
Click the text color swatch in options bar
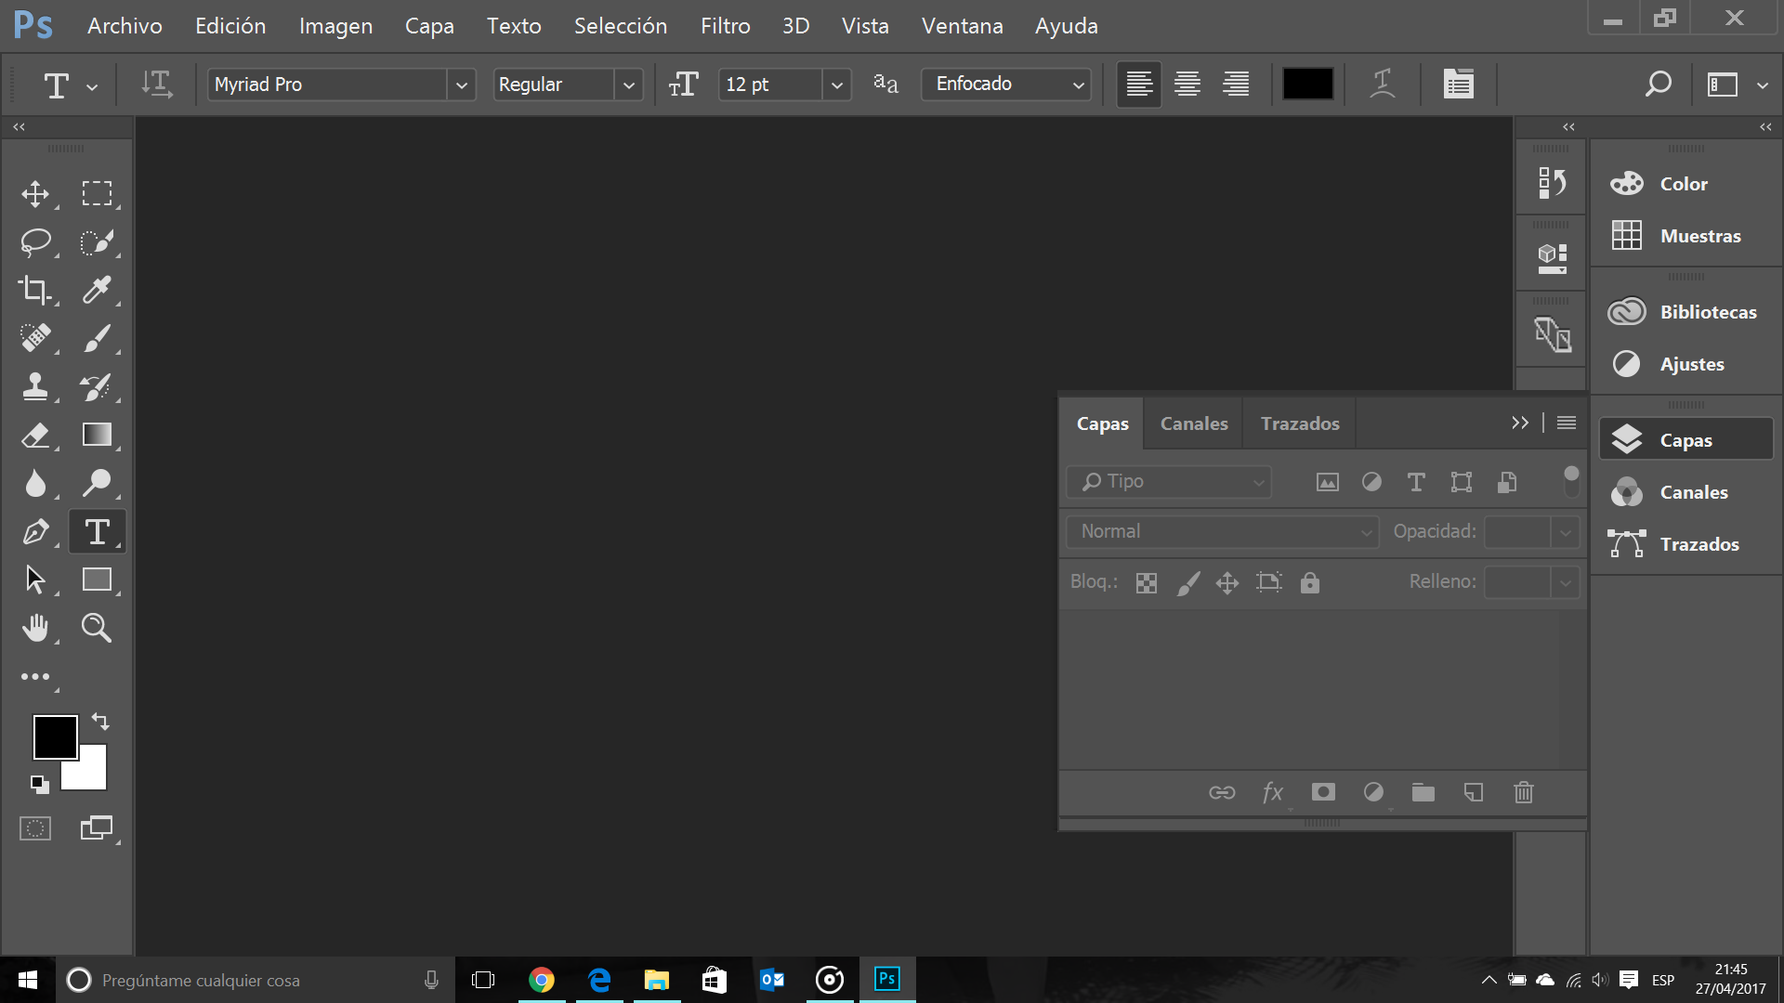[x=1307, y=85]
